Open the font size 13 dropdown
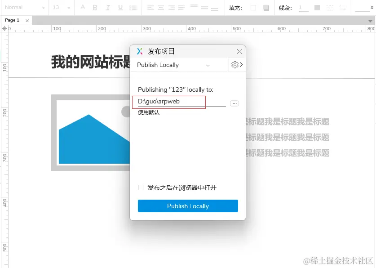The image size is (376, 268). point(62,8)
